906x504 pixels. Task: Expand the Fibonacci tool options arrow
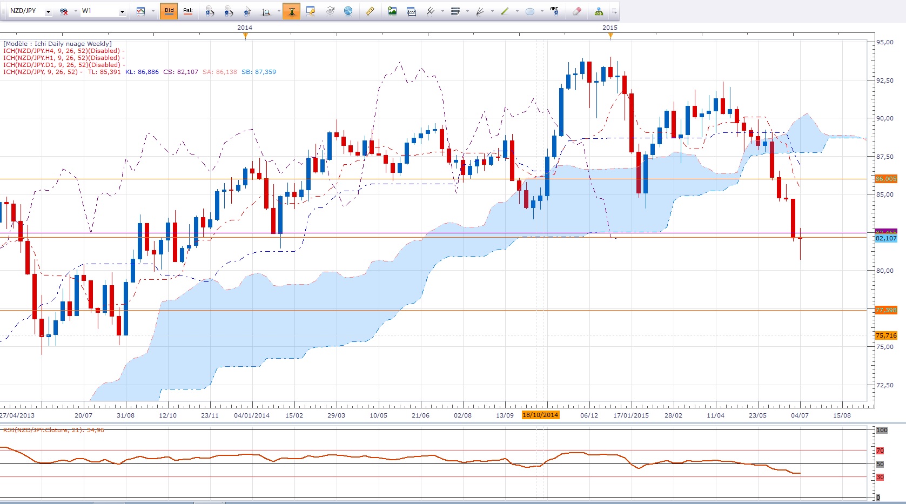point(467,11)
